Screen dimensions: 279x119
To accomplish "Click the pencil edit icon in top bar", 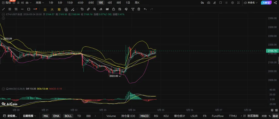I will coord(215,3).
